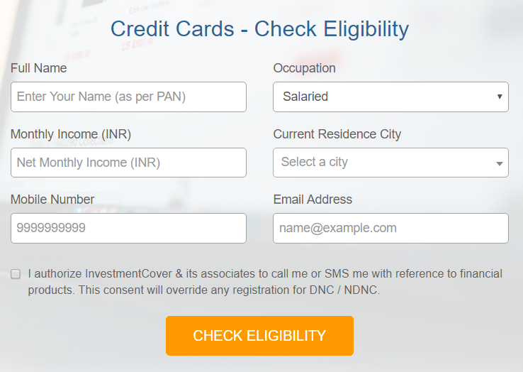Click the Occupation dropdown arrow
The width and height of the screenshot is (523, 372).
[x=500, y=97]
